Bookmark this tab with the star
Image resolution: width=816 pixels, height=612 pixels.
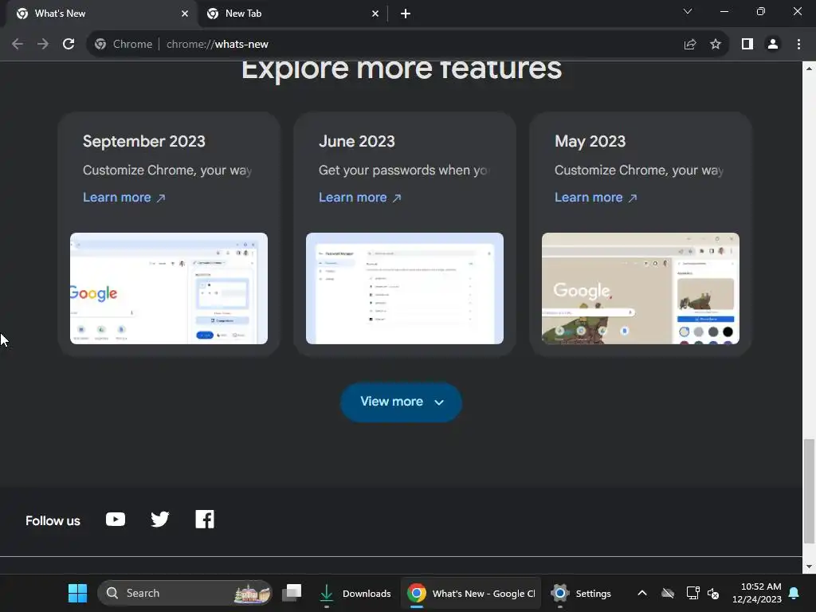[716, 45]
